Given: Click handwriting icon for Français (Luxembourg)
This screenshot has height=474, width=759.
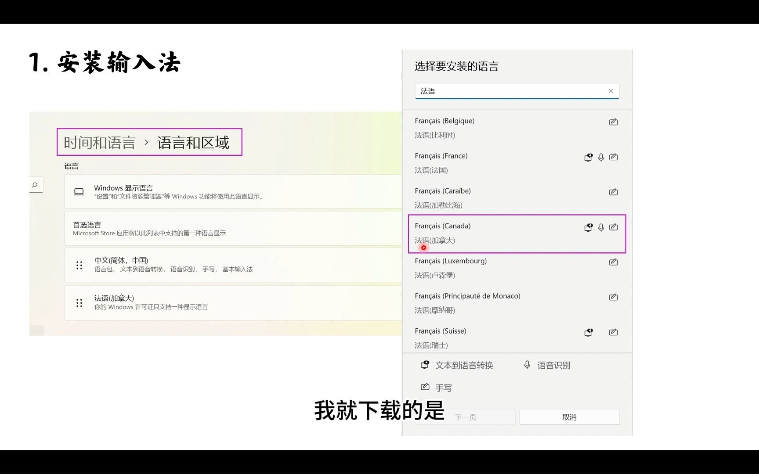Looking at the screenshot, I should [614, 262].
